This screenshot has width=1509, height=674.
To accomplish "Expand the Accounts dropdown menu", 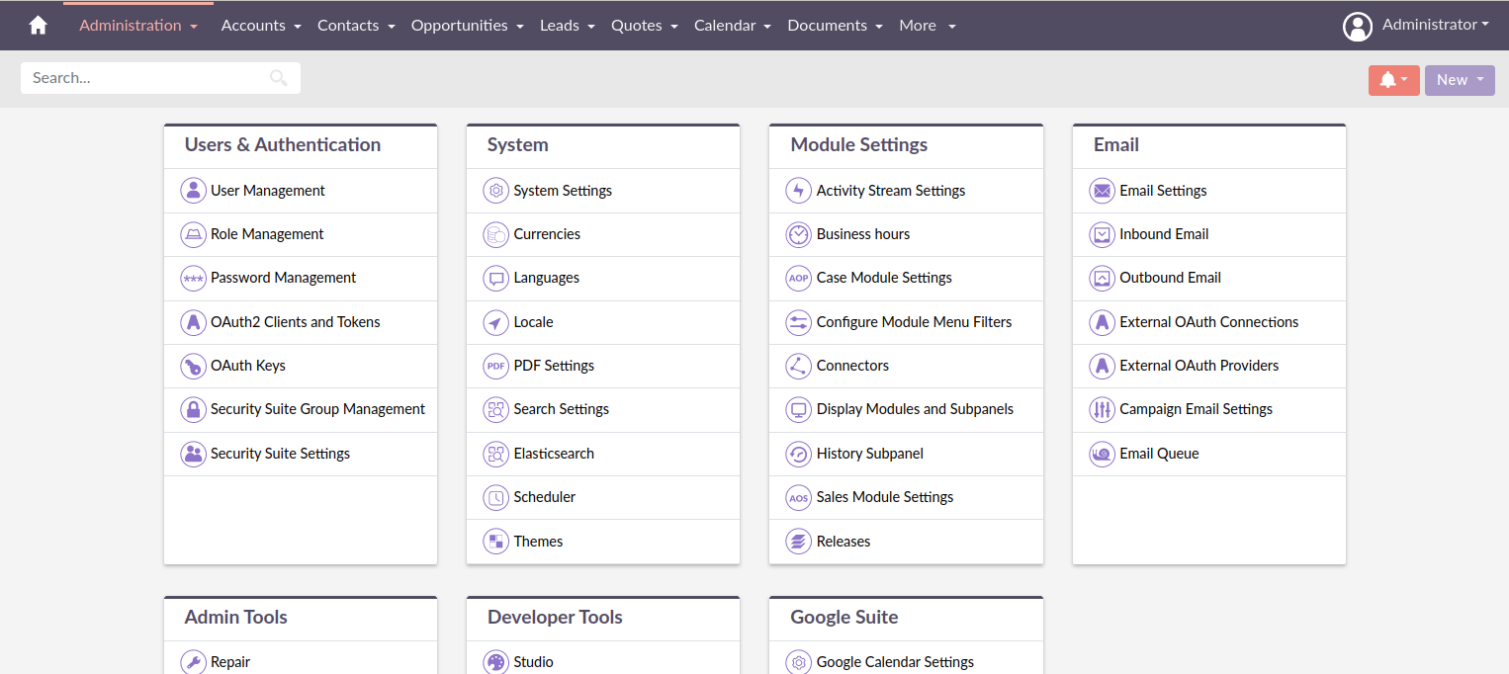I will [x=261, y=25].
